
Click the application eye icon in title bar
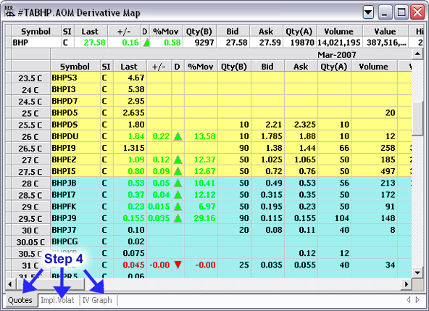coord(9,12)
